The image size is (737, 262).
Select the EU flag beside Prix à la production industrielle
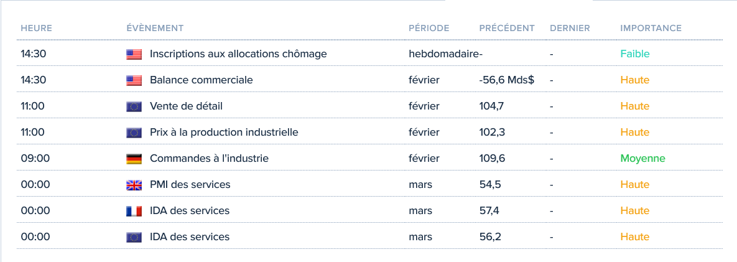pos(134,133)
